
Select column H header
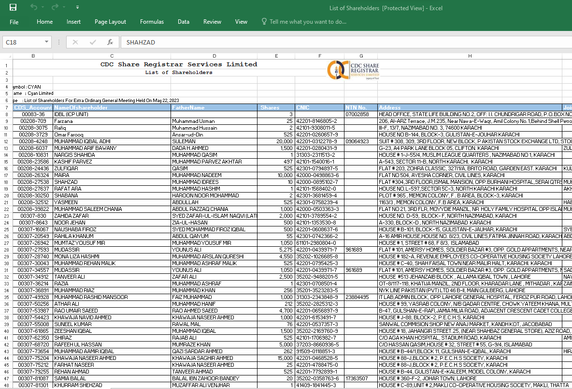coord(470,56)
